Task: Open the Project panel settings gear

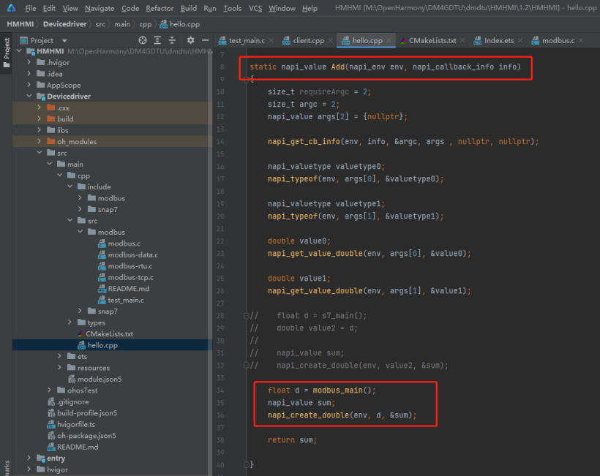Action: [x=190, y=40]
